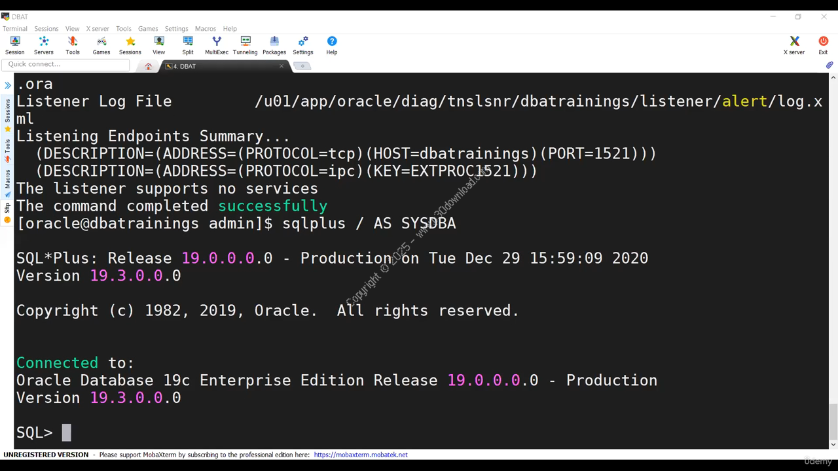Open the Packages manager icon
Screen dimensions: 838x471
pos(274,46)
